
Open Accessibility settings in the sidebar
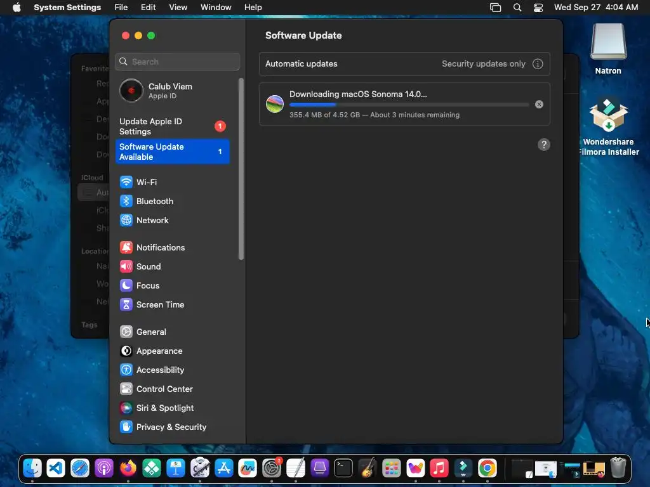[172, 370]
